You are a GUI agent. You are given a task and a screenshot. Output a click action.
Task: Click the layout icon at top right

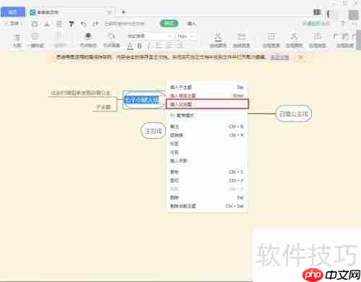[317, 12]
